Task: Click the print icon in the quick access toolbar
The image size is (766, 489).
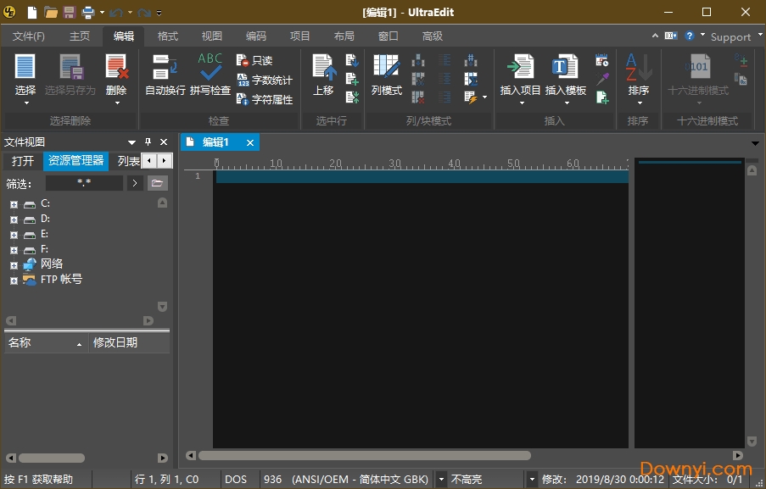Action: (87, 13)
